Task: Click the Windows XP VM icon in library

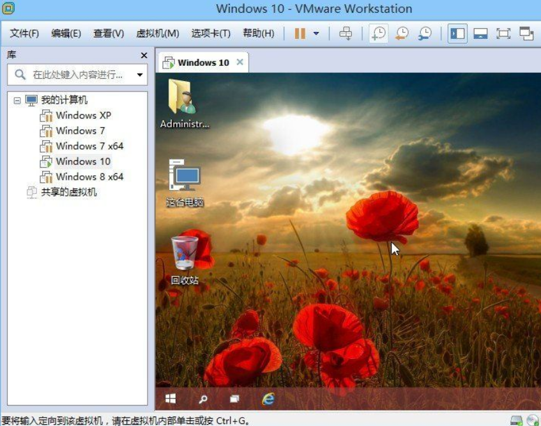Action: pos(46,116)
